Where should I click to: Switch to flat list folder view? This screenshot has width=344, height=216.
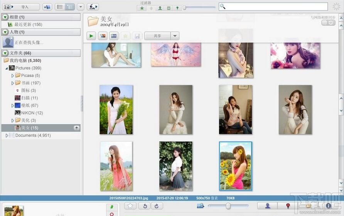tap(60, 7)
